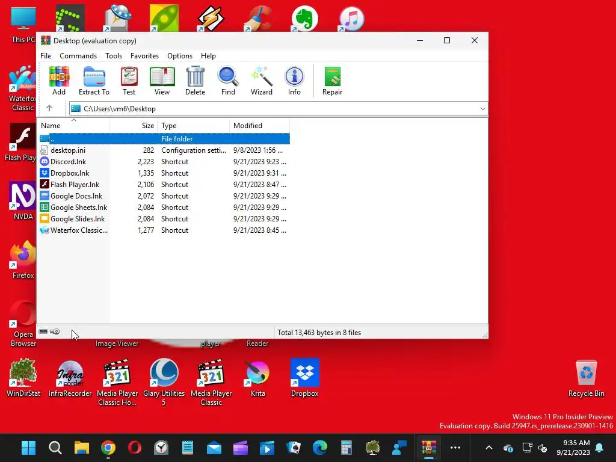
Task: Open the Find magnifier tool
Action: coord(228,81)
